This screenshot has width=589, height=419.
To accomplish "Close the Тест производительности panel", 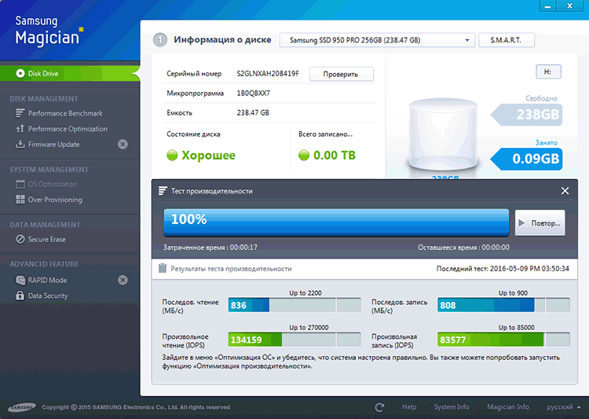I will (565, 190).
